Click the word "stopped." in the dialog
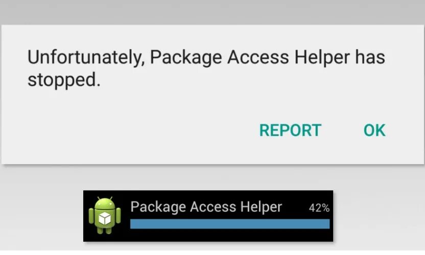Image resolution: width=425 pixels, height=255 pixels. tap(64, 80)
